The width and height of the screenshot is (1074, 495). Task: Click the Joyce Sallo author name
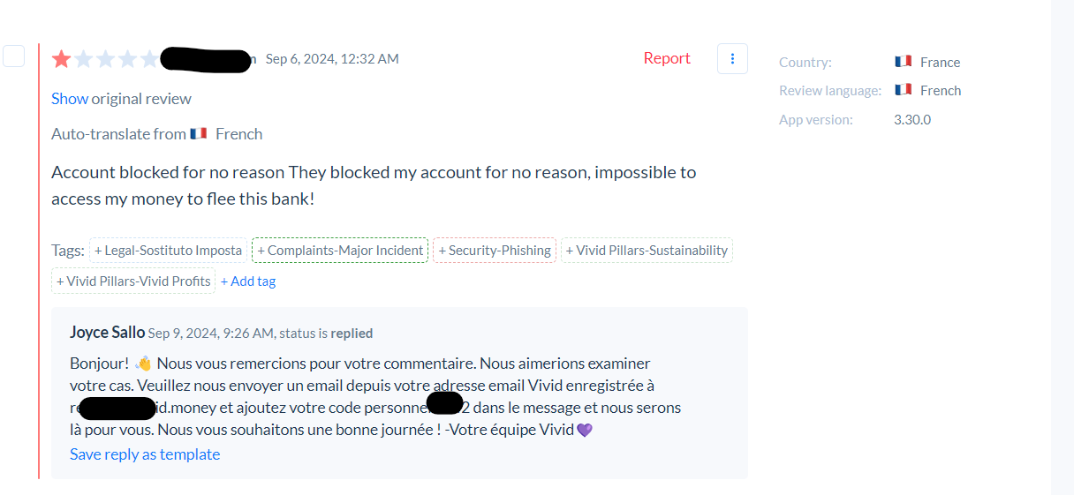click(107, 333)
